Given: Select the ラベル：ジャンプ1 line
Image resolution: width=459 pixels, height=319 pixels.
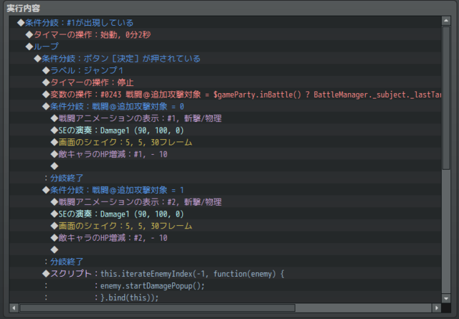Looking at the screenshot, I should coord(225,70).
